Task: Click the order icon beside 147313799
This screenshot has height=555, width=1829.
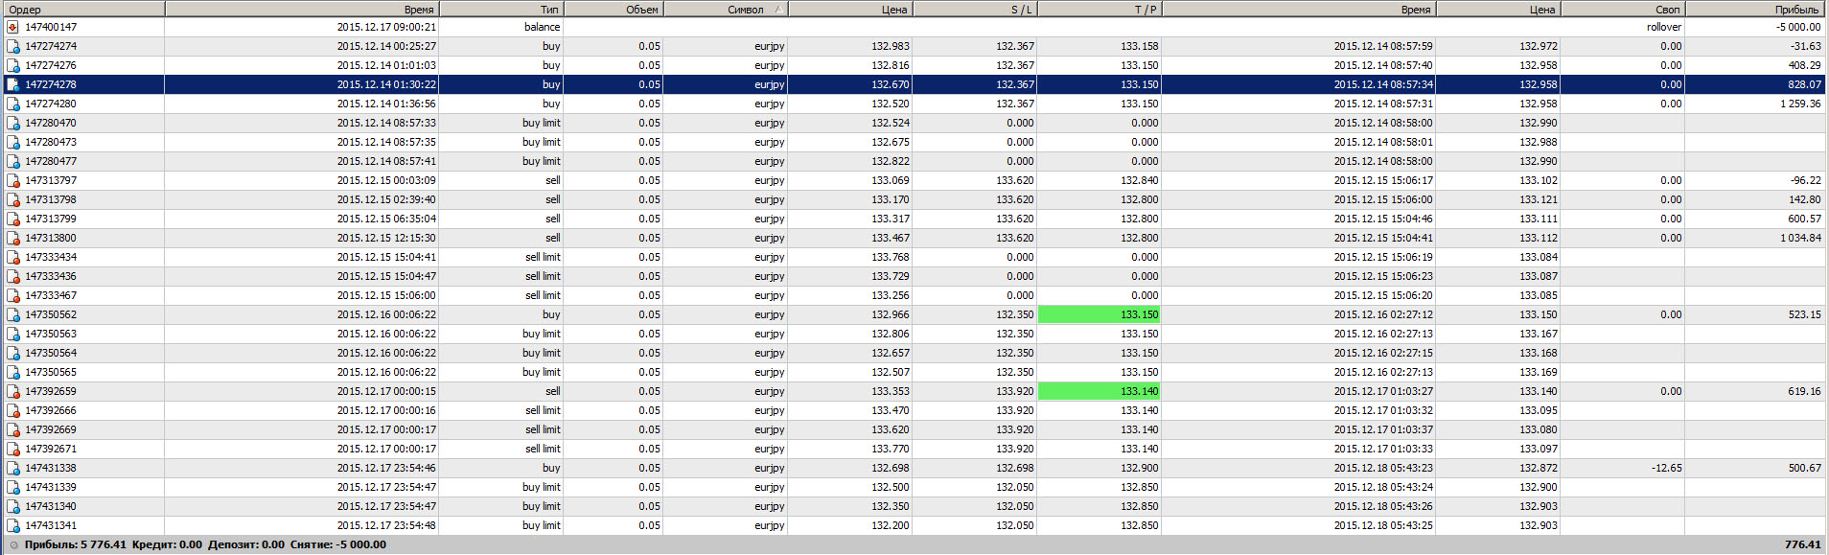Action: 13,219
